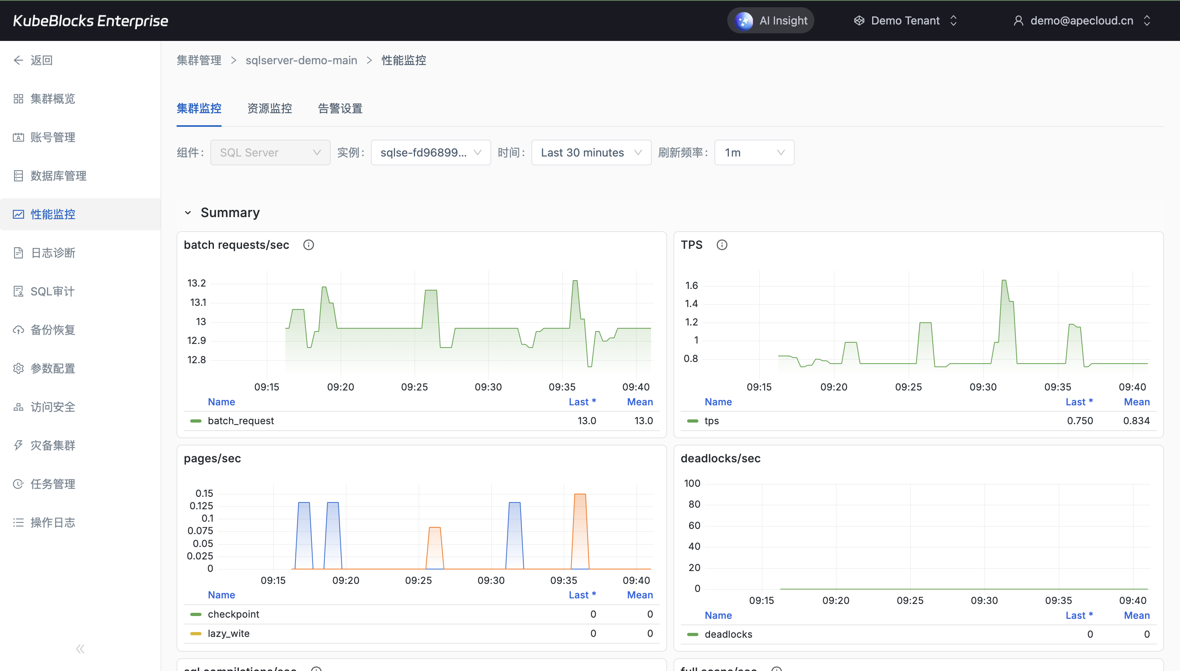Viewport: 1180px width, 671px height.
Task: Open the refresh rate 1m dropdown
Action: coord(754,152)
